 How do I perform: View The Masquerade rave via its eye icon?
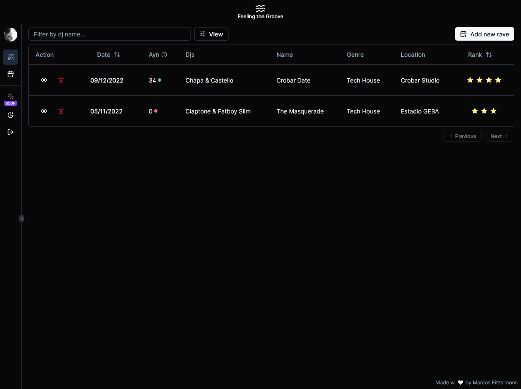point(44,111)
